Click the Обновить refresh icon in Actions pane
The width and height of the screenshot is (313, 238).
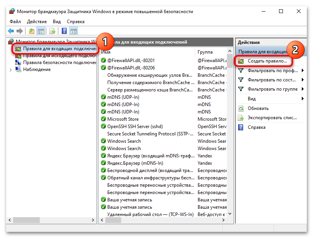click(x=240, y=108)
